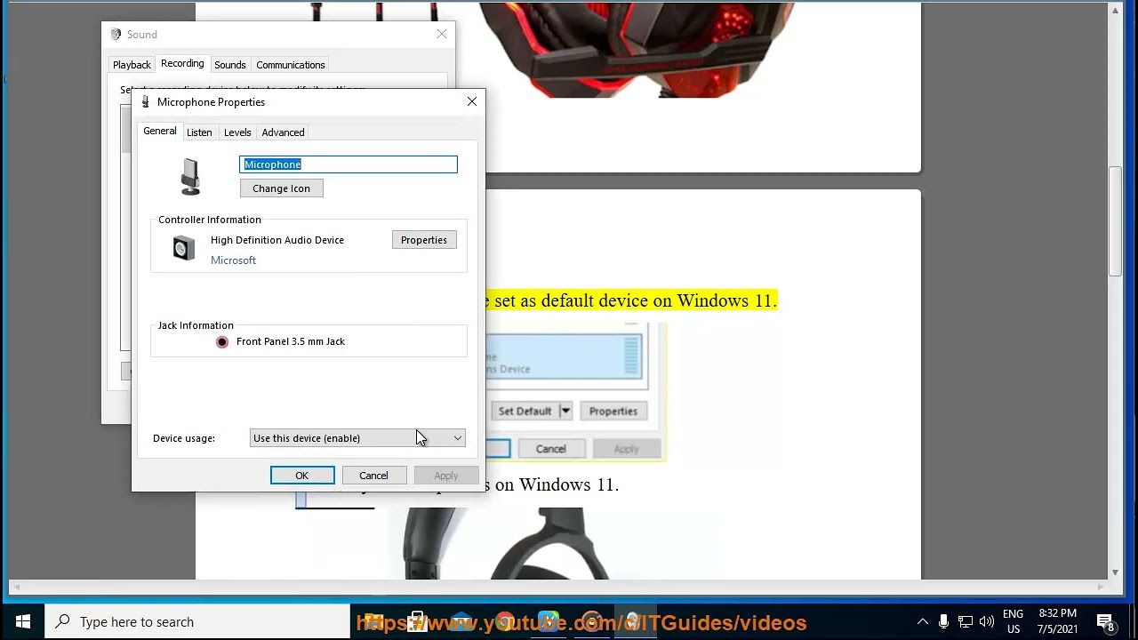Viewport: 1138px width, 640px height.
Task: Click the Front Panel 3.5 mm Jack indicator
Action: 222,342
